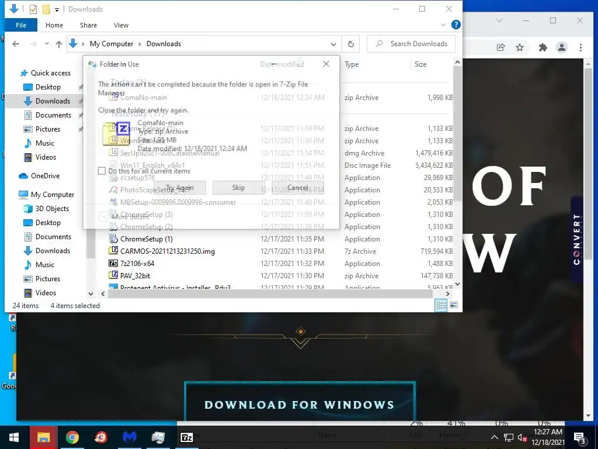Select CARMOS-20211213231250.img file

click(168, 251)
